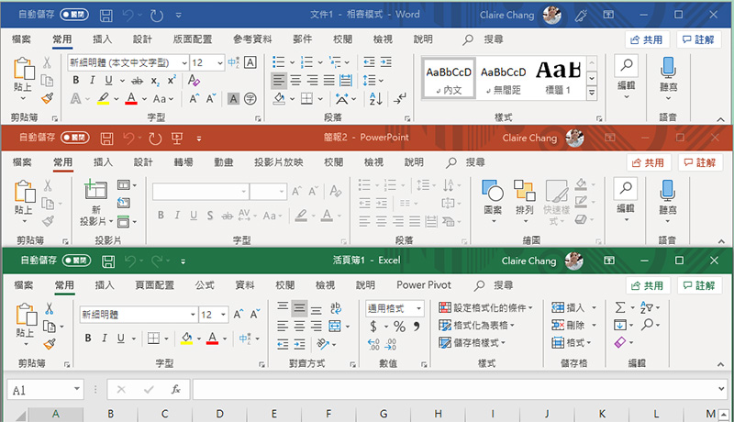
Task: Toggle Bold in Excel font group
Action: tap(88, 339)
